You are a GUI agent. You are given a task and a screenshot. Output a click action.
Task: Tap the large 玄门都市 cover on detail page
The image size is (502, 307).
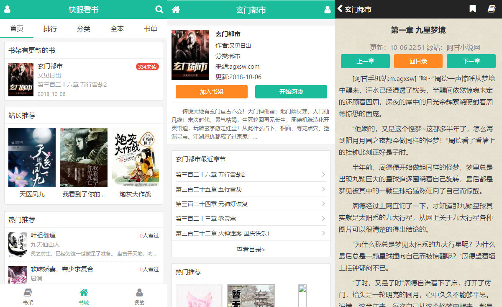(190, 54)
